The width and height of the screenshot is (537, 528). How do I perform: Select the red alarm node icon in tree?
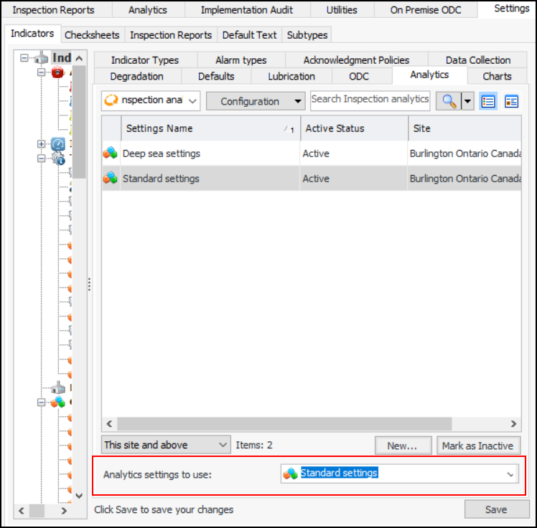57,72
